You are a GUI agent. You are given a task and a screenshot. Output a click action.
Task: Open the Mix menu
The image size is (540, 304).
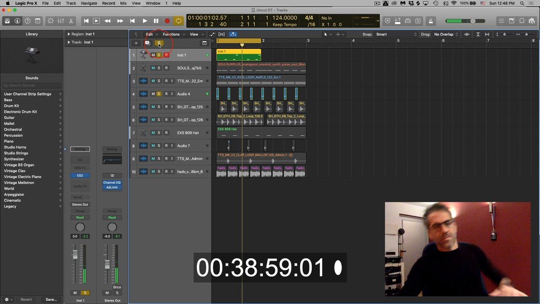(x=123, y=3)
